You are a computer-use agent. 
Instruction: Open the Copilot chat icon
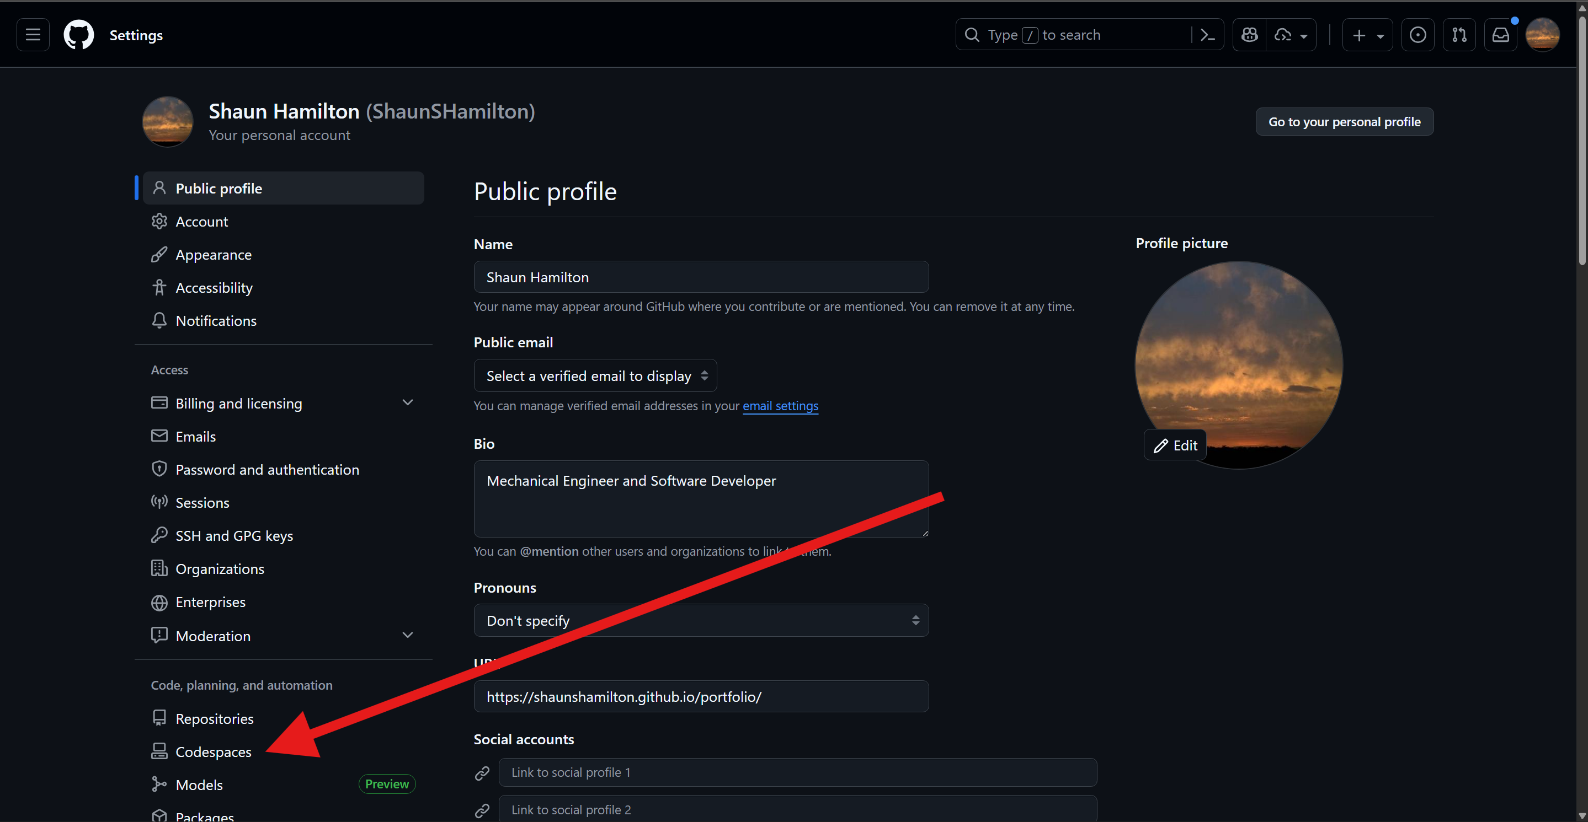(1249, 35)
